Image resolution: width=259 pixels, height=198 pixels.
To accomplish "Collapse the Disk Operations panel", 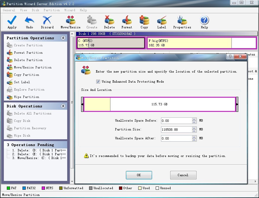I will (63, 106).
